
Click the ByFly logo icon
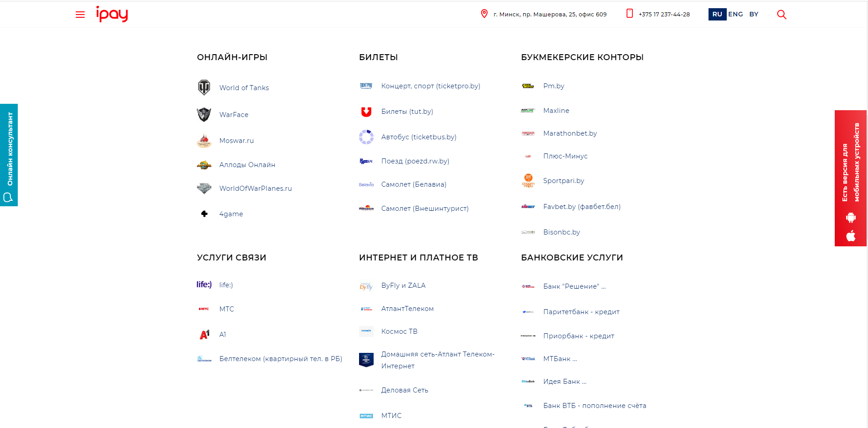click(x=366, y=286)
